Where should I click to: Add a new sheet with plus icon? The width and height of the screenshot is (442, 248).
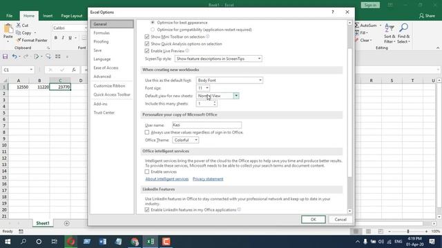[x=66, y=223]
